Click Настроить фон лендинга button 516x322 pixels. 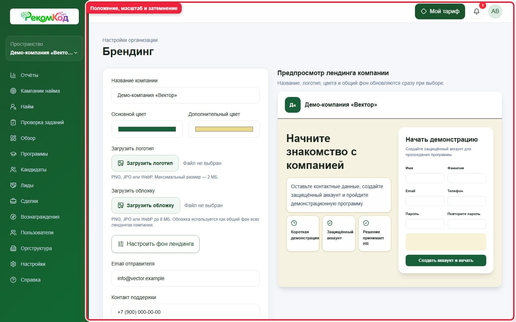tap(156, 244)
